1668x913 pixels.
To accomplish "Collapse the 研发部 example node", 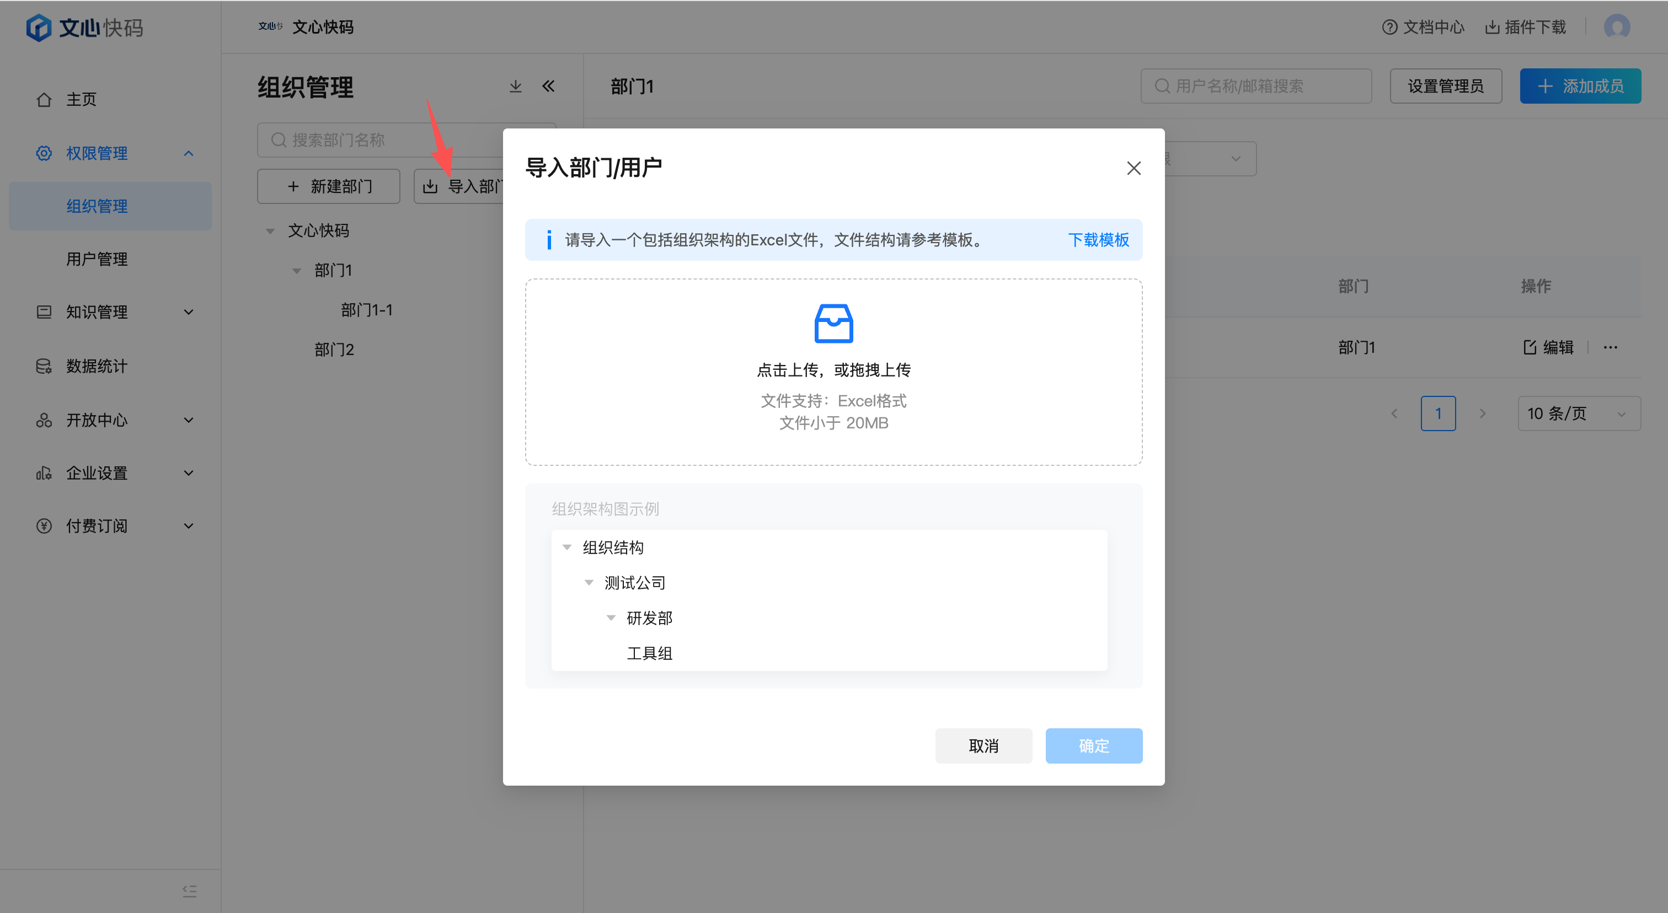I will click(x=611, y=618).
